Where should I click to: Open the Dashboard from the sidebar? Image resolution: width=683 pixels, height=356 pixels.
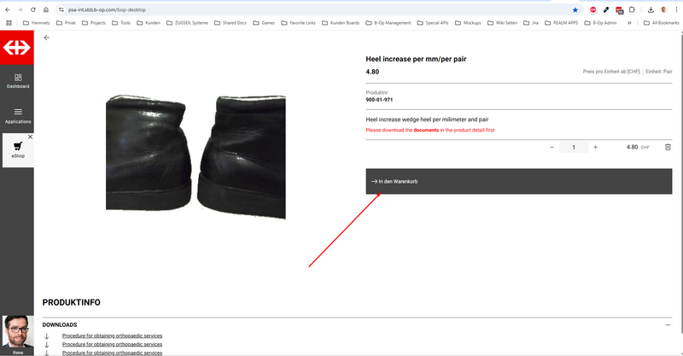(18, 80)
